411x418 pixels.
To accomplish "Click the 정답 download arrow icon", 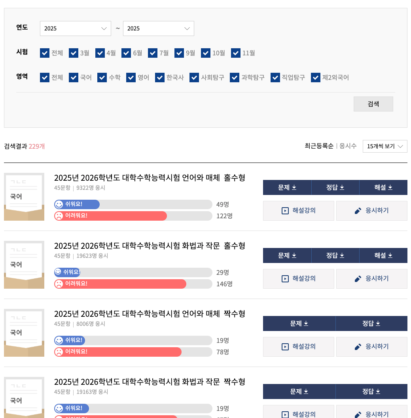I will [x=342, y=187].
